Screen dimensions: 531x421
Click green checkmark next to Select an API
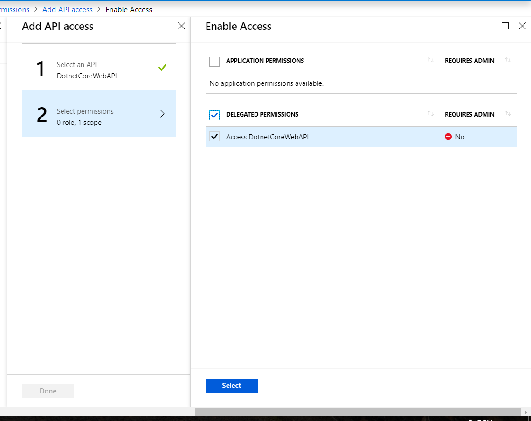162,68
